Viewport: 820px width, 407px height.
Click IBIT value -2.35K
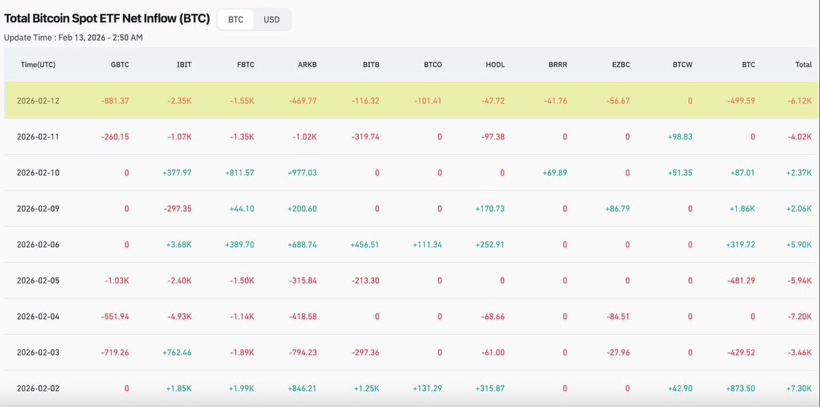(180, 100)
